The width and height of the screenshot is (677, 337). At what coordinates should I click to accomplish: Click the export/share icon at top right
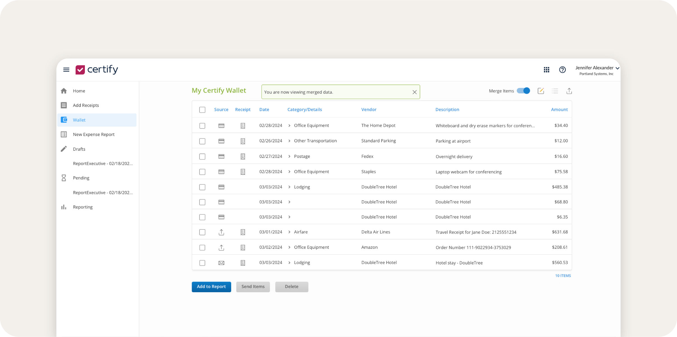point(569,91)
